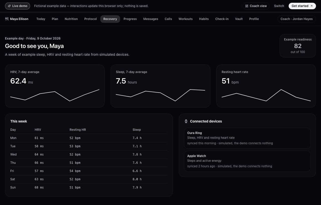Select the Recovery tab

(x=110, y=19)
